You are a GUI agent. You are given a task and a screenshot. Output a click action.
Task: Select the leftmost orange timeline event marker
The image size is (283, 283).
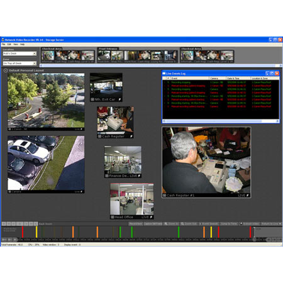pos(73,232)
